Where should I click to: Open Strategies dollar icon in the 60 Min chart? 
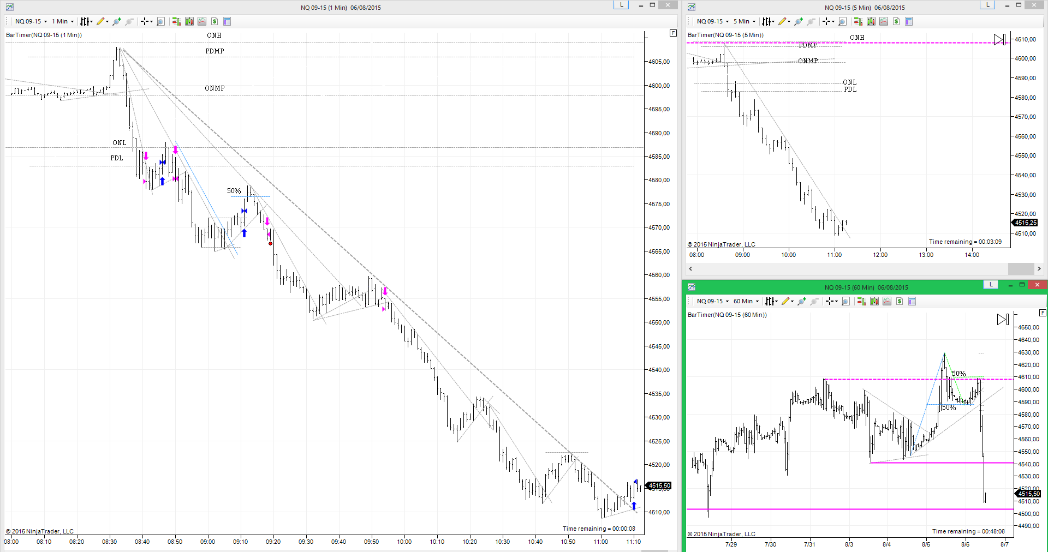900,301
